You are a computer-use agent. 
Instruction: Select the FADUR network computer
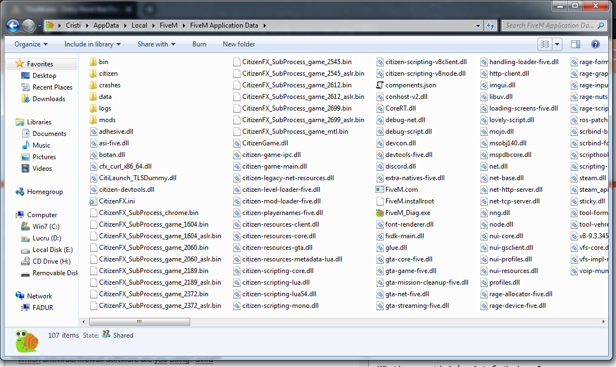(43, 308)
